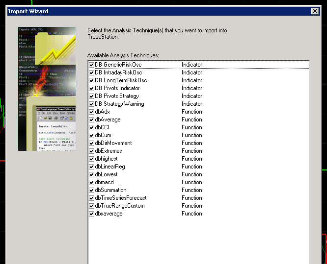This screenshot has height=264, width=327.
Task: Uncheck the dbhighest function checkbox
Action: (x=92, y=159)
